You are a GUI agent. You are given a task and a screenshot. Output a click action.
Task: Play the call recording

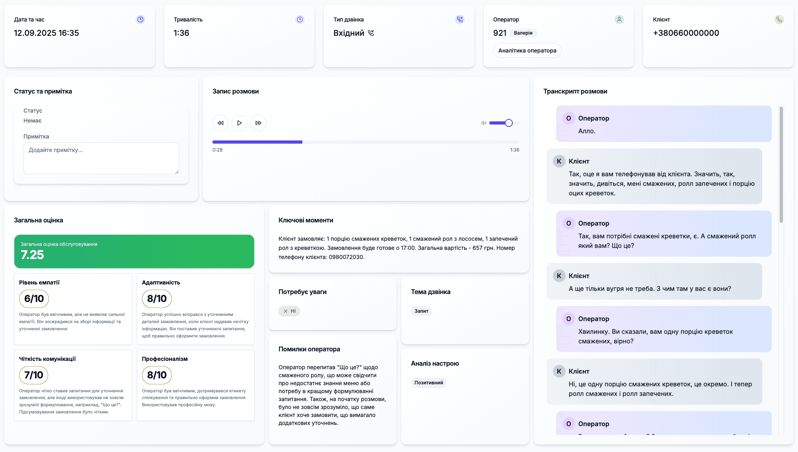[239, 123]
